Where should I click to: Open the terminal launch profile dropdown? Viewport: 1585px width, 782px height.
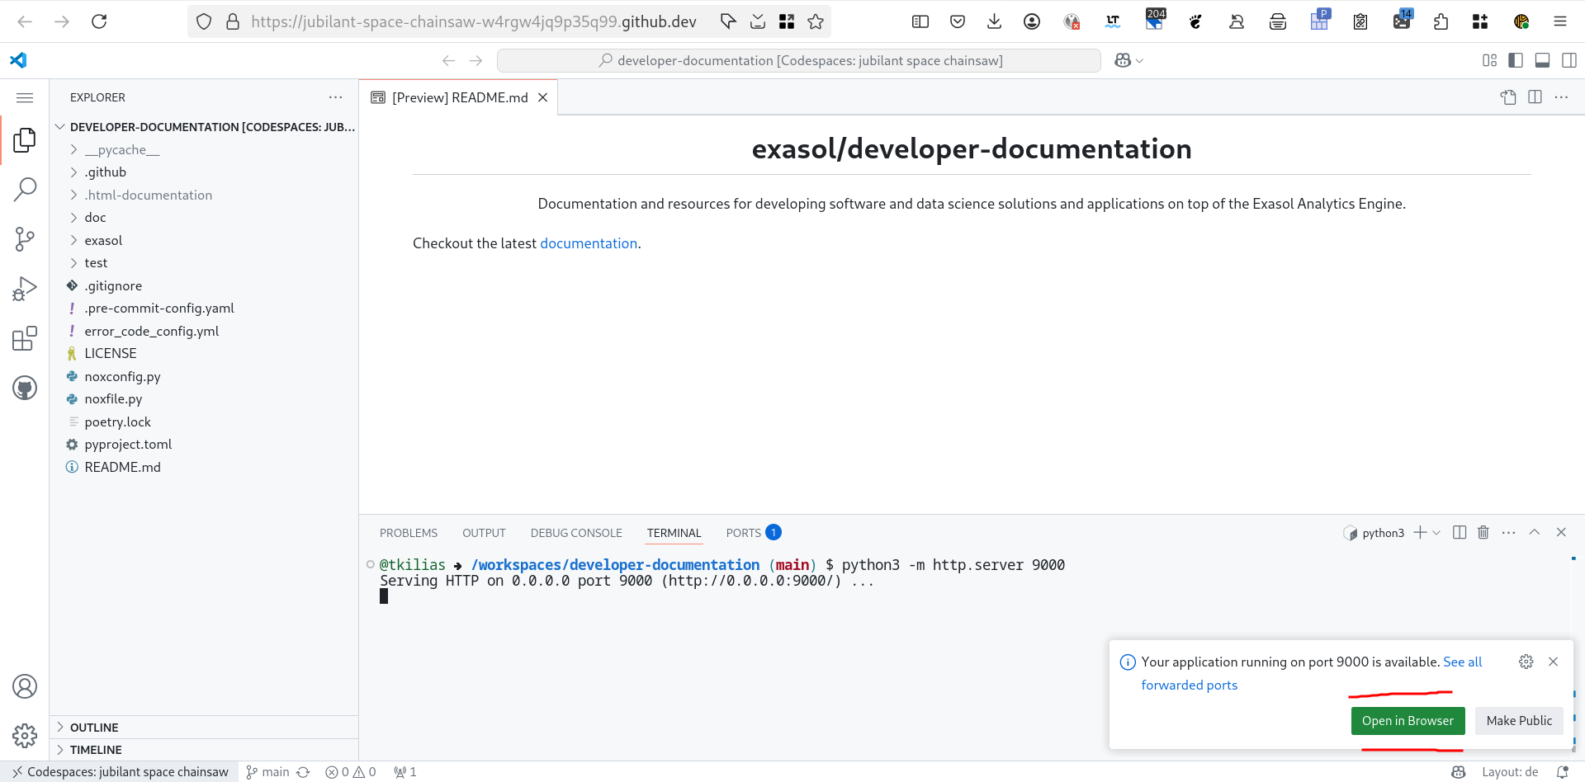[x=1436, y=532]
